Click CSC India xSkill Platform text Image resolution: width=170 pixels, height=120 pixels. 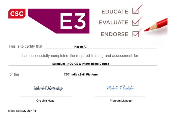pos(81,75)
